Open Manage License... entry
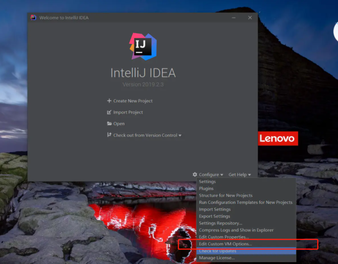338x264 pixels. pyautogui.click(x=246, y=258)
